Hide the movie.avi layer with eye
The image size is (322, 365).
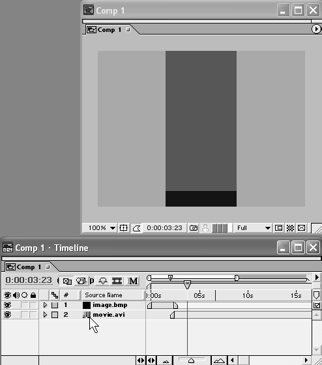point(7,315)
